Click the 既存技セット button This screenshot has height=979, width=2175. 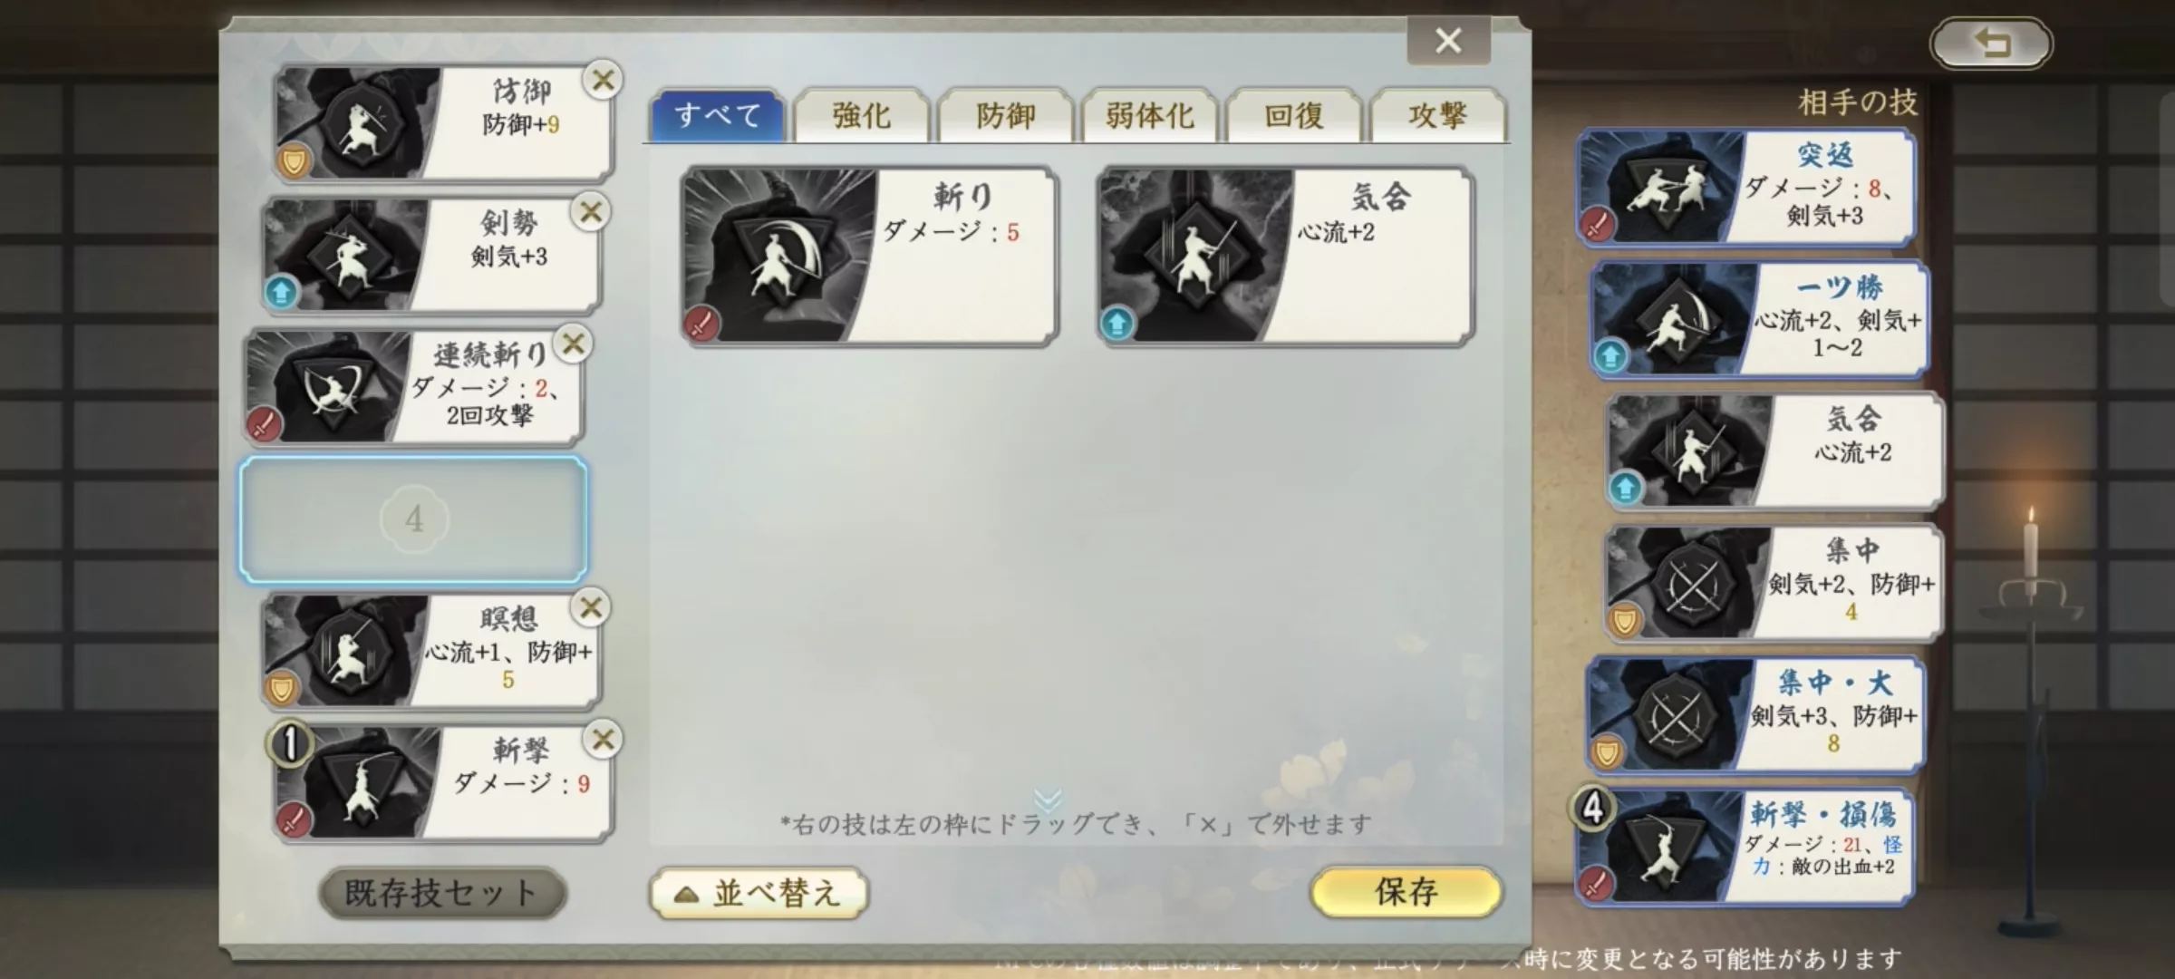[442, 893]
